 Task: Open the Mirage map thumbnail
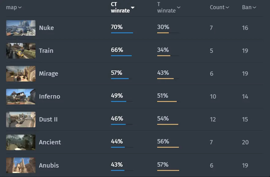tap(21, 74)
